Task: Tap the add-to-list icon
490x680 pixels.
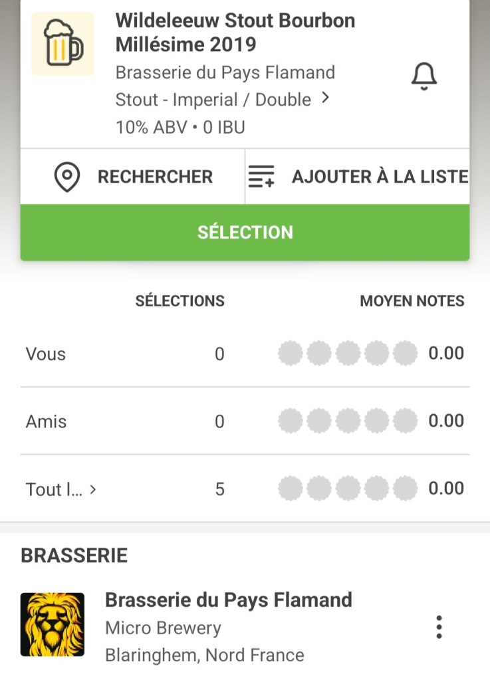Action: 261,177
